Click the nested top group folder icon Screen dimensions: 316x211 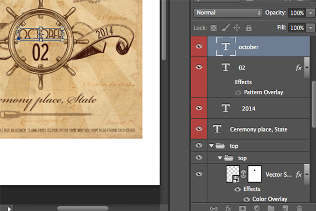click(x=229, y=158)
